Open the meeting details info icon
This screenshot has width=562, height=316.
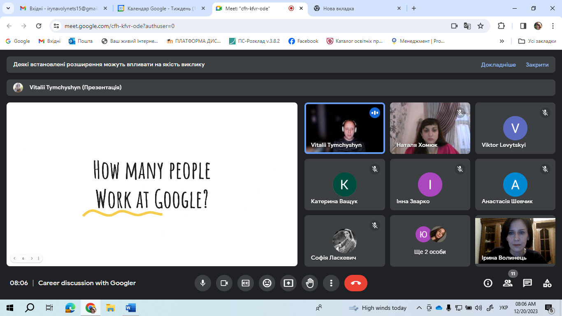coord(488,283)
